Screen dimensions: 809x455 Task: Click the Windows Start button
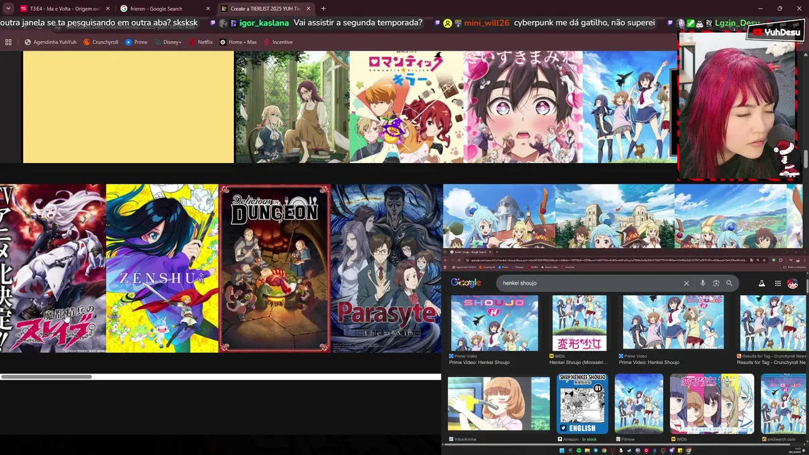(561, 451)
